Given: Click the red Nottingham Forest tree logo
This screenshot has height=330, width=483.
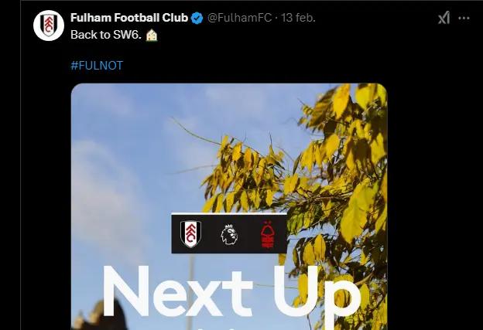Looking at the screenshot, I should click(x=267, y=234).
